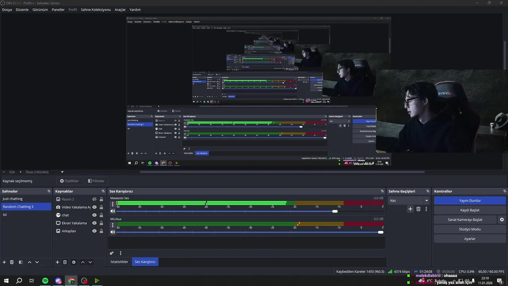The height and width of the screenshot is (286, 508).
Task: Show the hidden Resim 2 source
Action: (x=94, y=199)
